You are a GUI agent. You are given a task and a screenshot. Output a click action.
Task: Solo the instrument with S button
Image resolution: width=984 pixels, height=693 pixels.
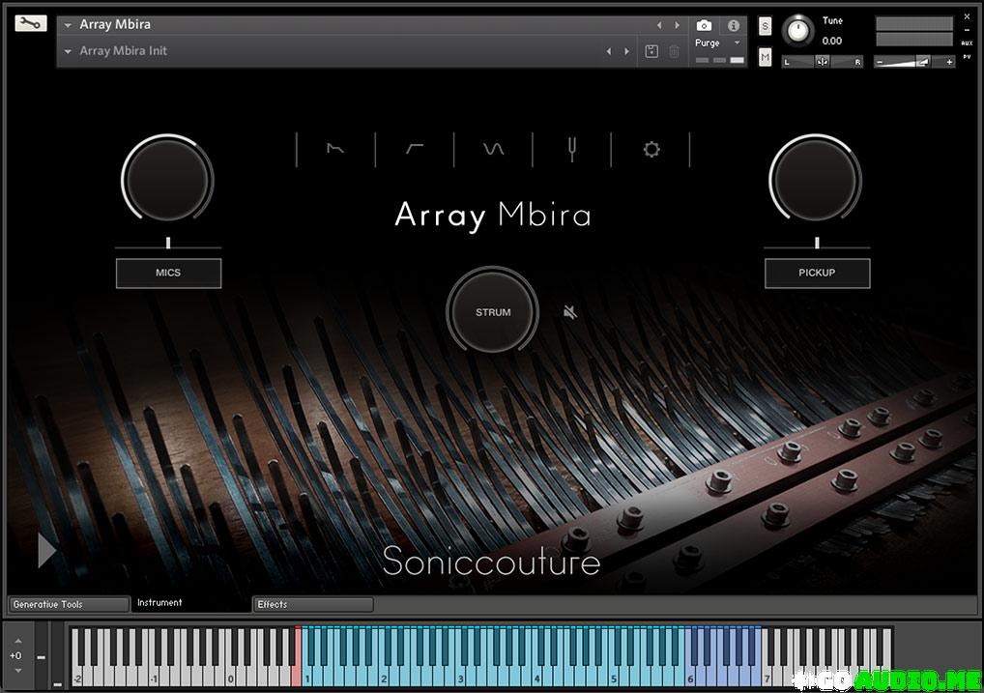(x=766, y=26)
